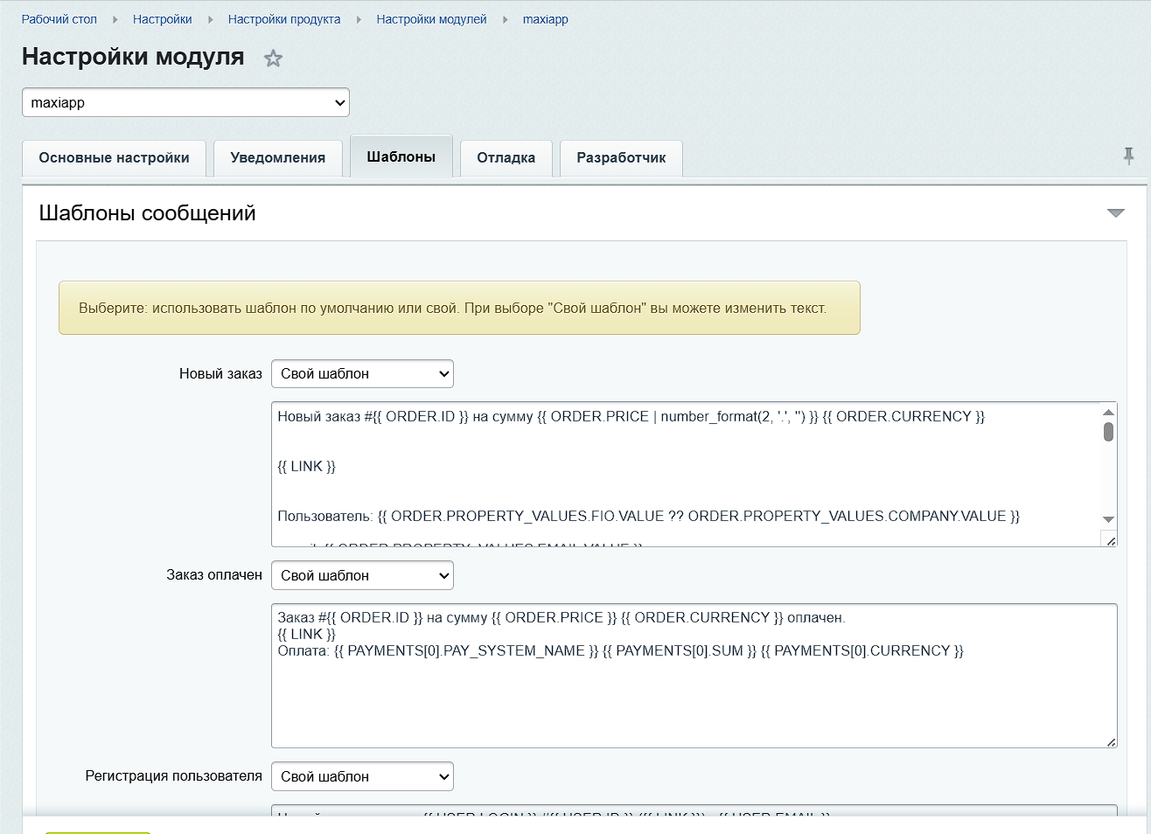Open the Отладка tab
The image size is (1151, 834).
(506, 158)
